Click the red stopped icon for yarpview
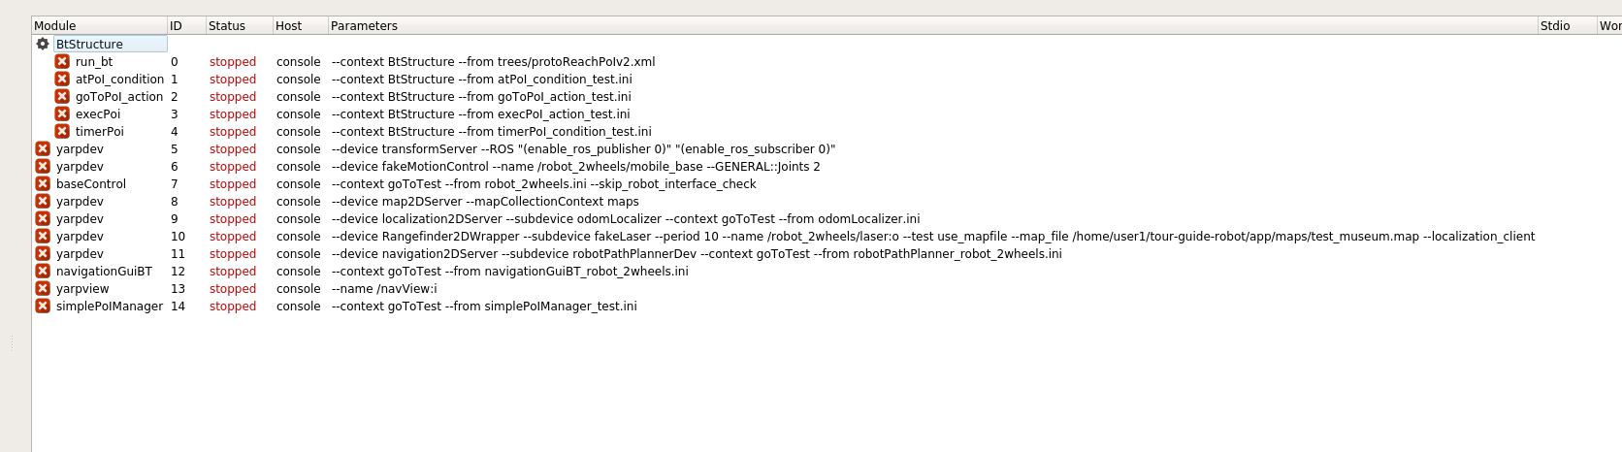The image size is (1622, 452). tap(43, 288)
